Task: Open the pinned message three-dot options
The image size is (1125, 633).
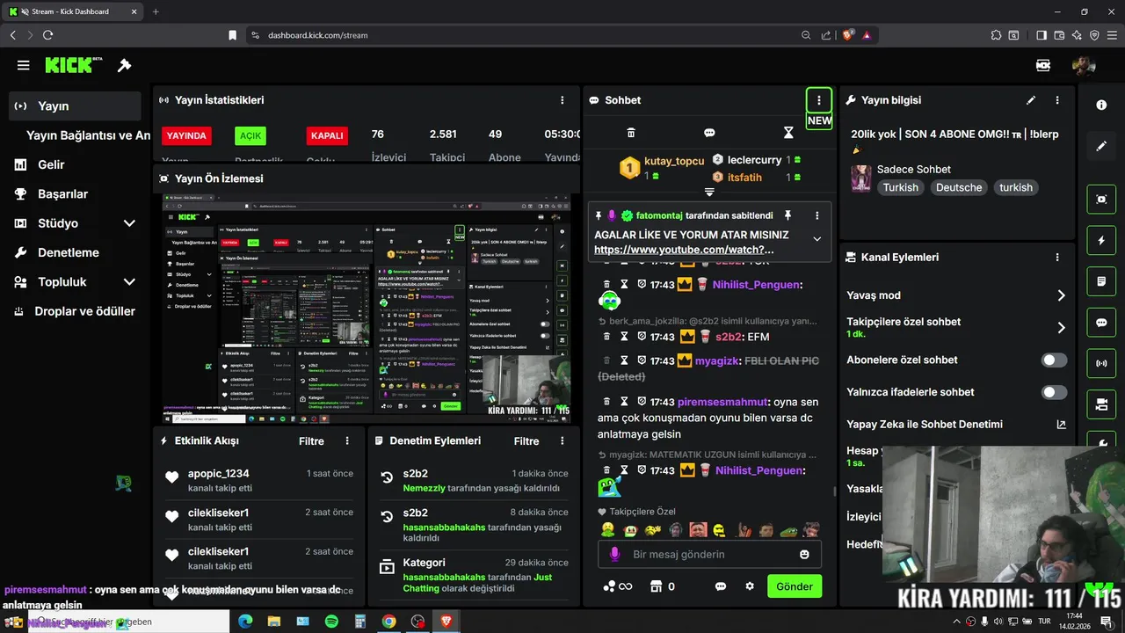Action: coord(817,215)
